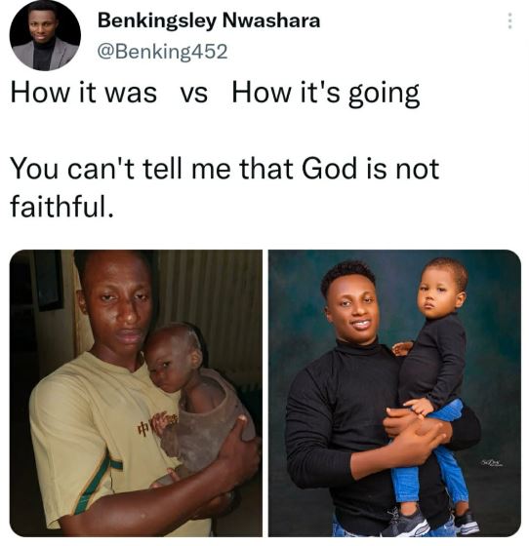Screen dimensions: 529x546
Task: Click the word "God" in the tweet
Action: click(329, 170)
